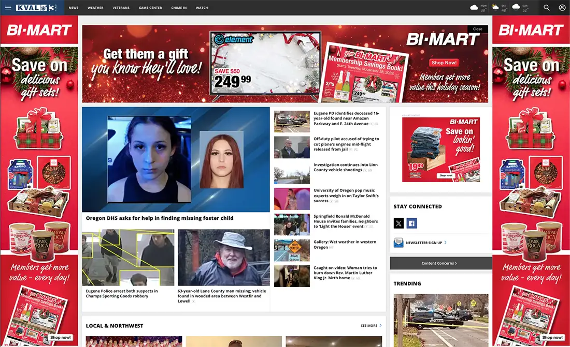Open missing man in hat thumbnail
Image resolution: width=570 pixels, height=347 pixels.
tap(223, 258)
